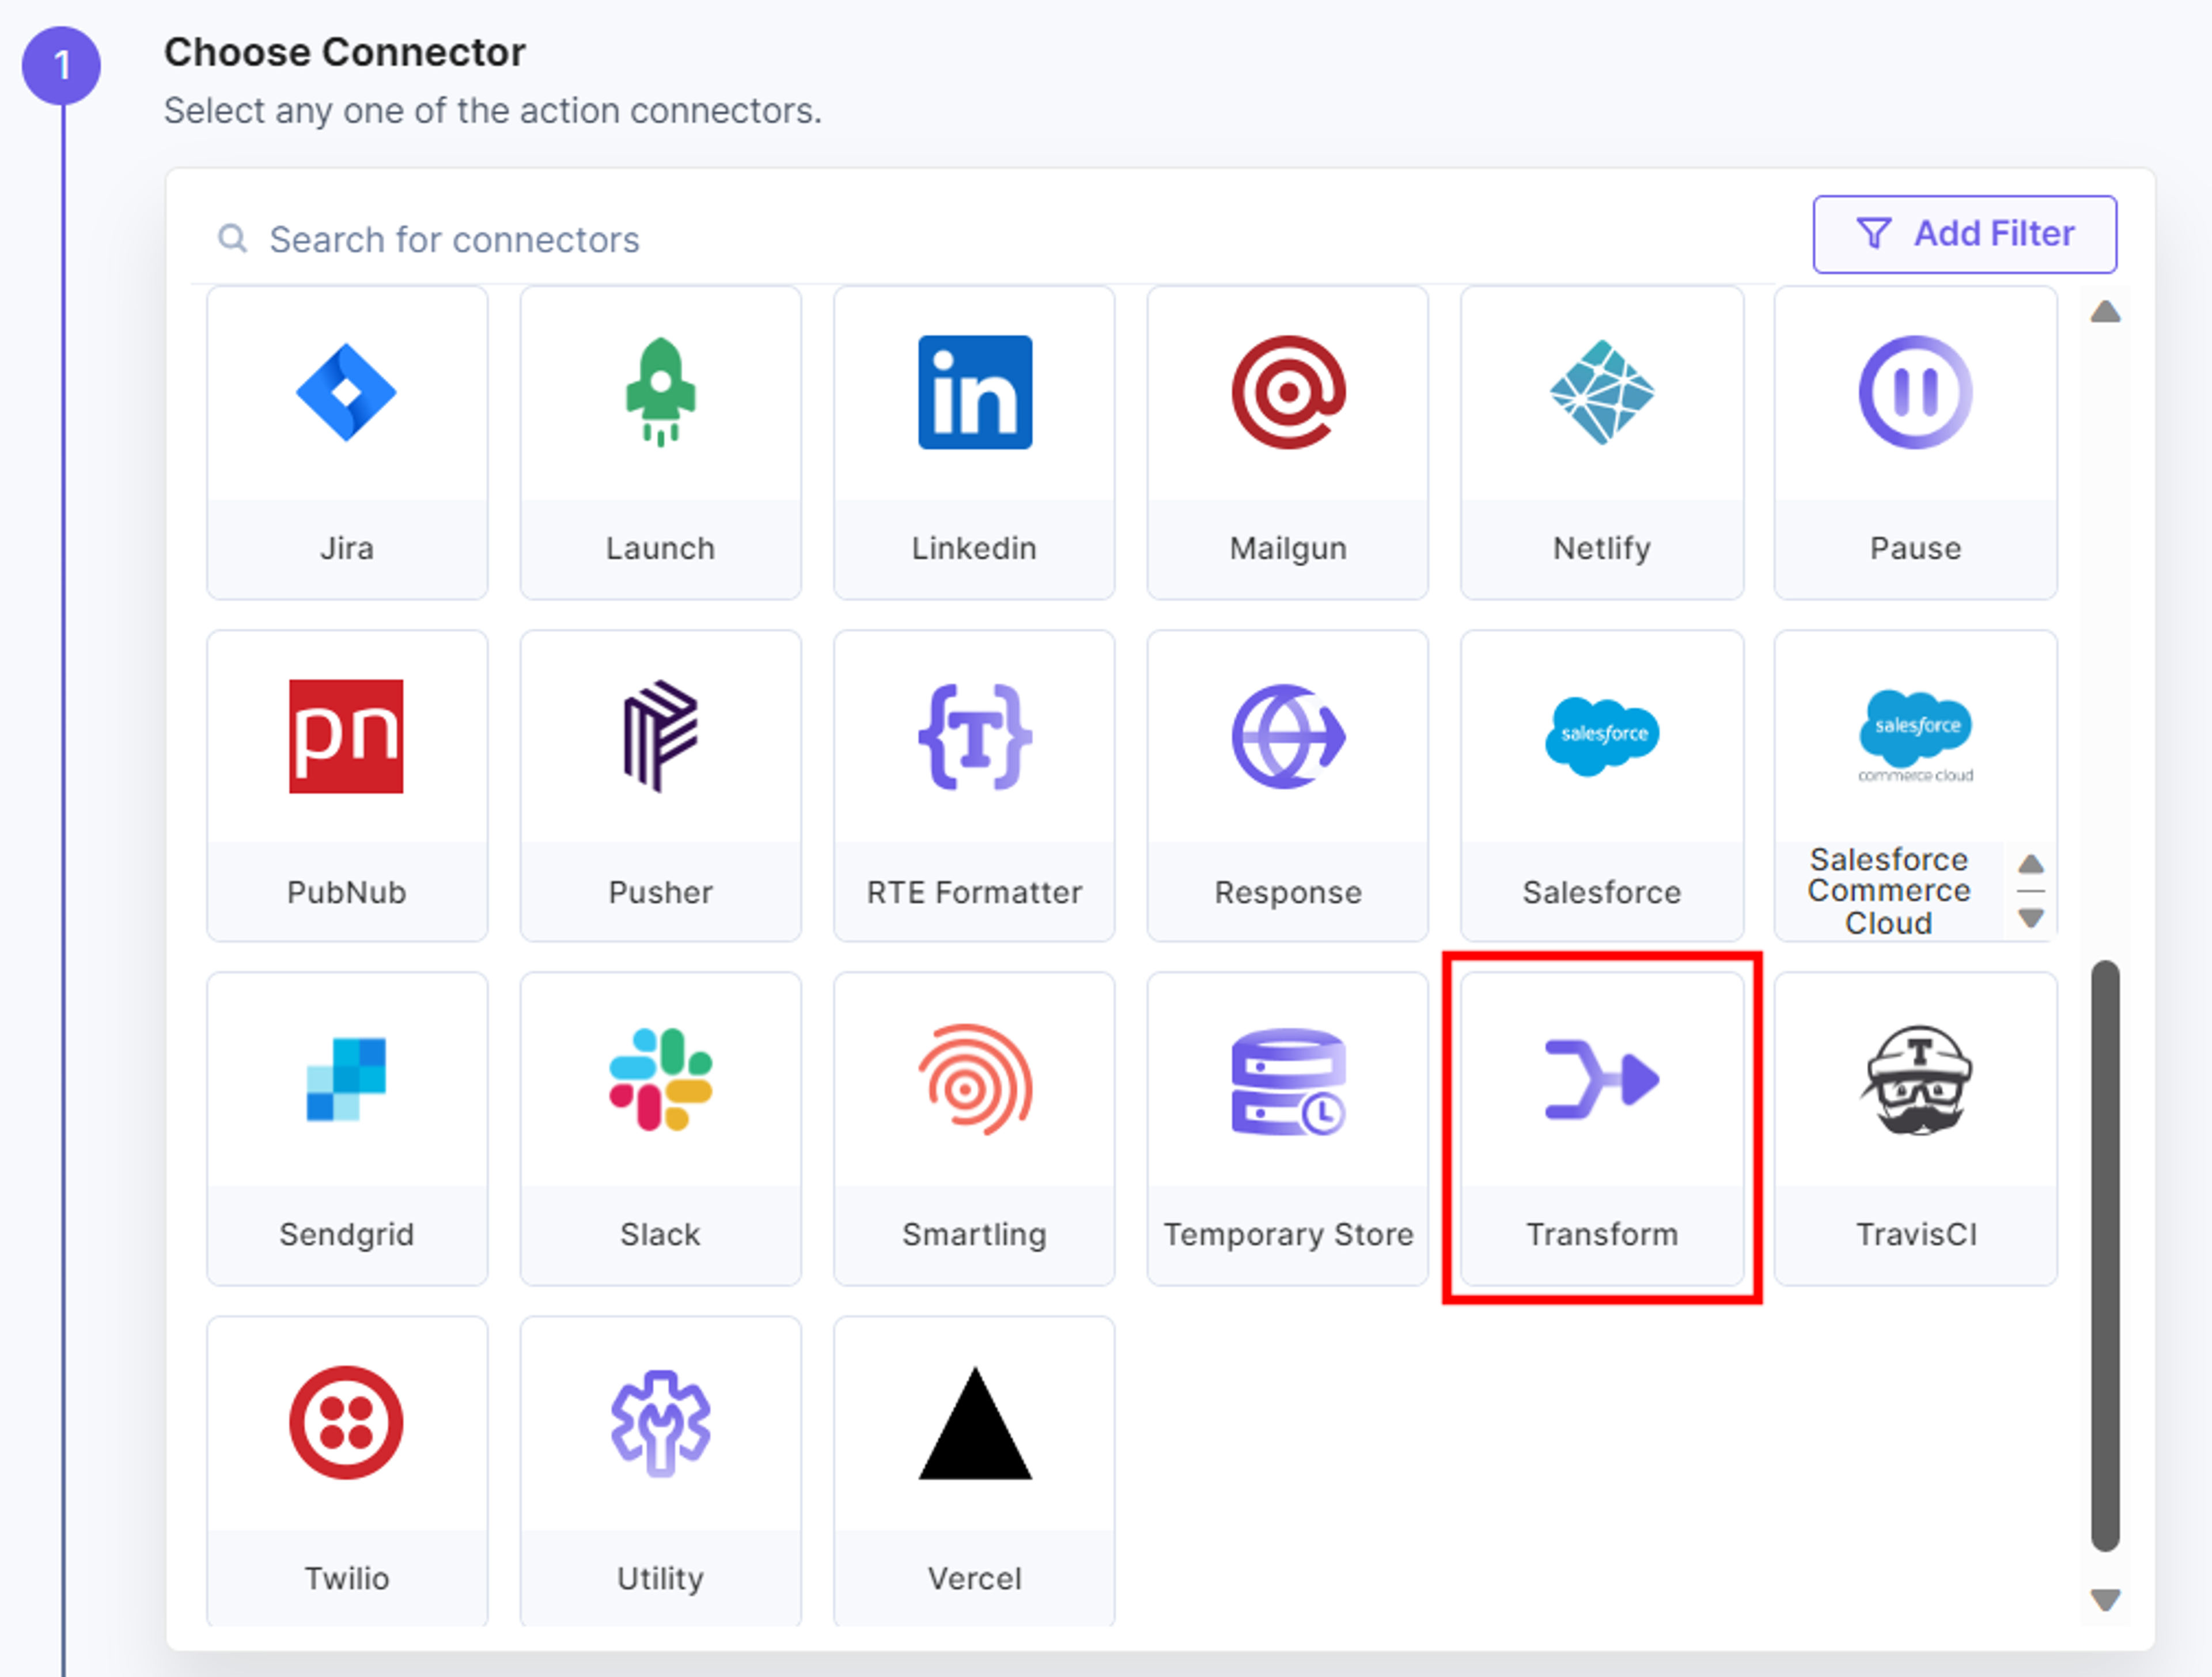Screen dimensions: 2212x1677
Task: Click "Select any one of the action connectors." text
Action: (x=492, y=110)
